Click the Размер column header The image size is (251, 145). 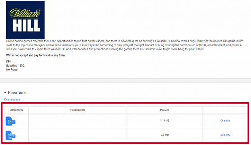pos(165,110)
